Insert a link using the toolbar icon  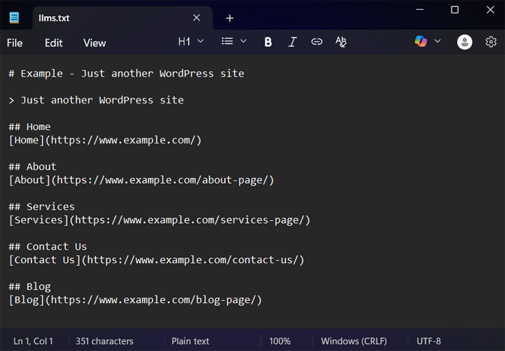point(317,42)
